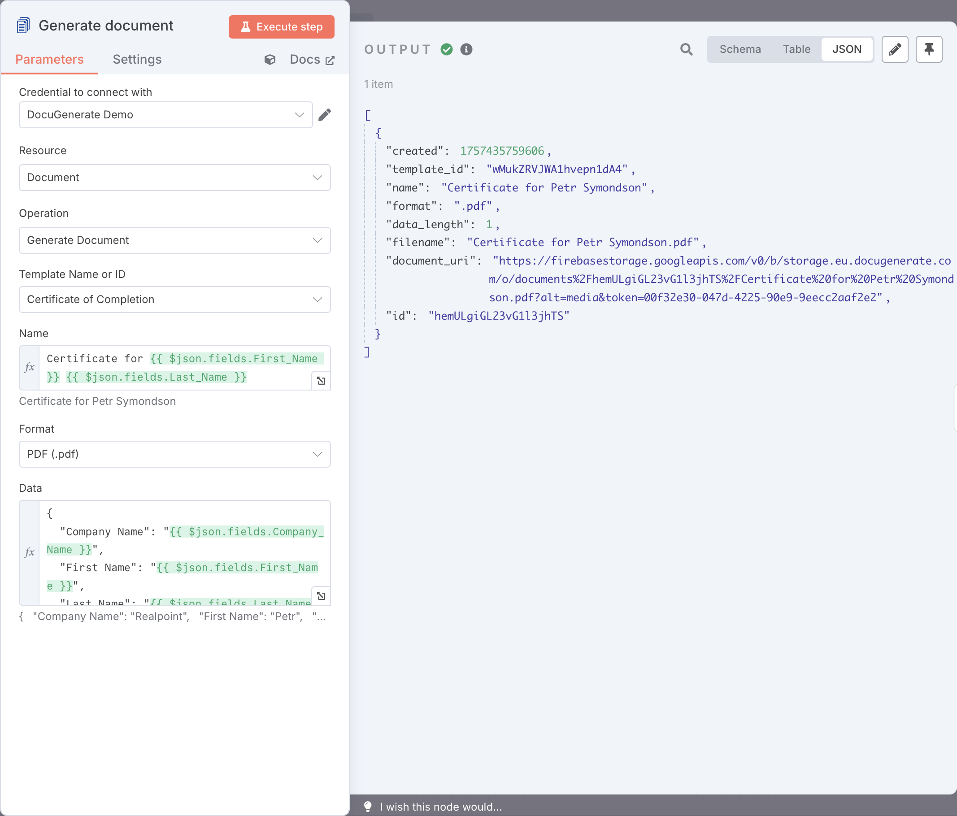Click the format value ".pdf"
The width and height of the screenshot is (957, 816).
coord(473,206)
